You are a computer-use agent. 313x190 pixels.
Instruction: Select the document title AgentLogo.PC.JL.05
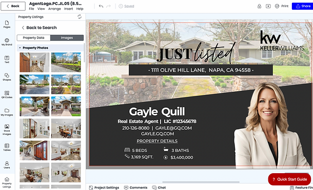tap(55, 4)
